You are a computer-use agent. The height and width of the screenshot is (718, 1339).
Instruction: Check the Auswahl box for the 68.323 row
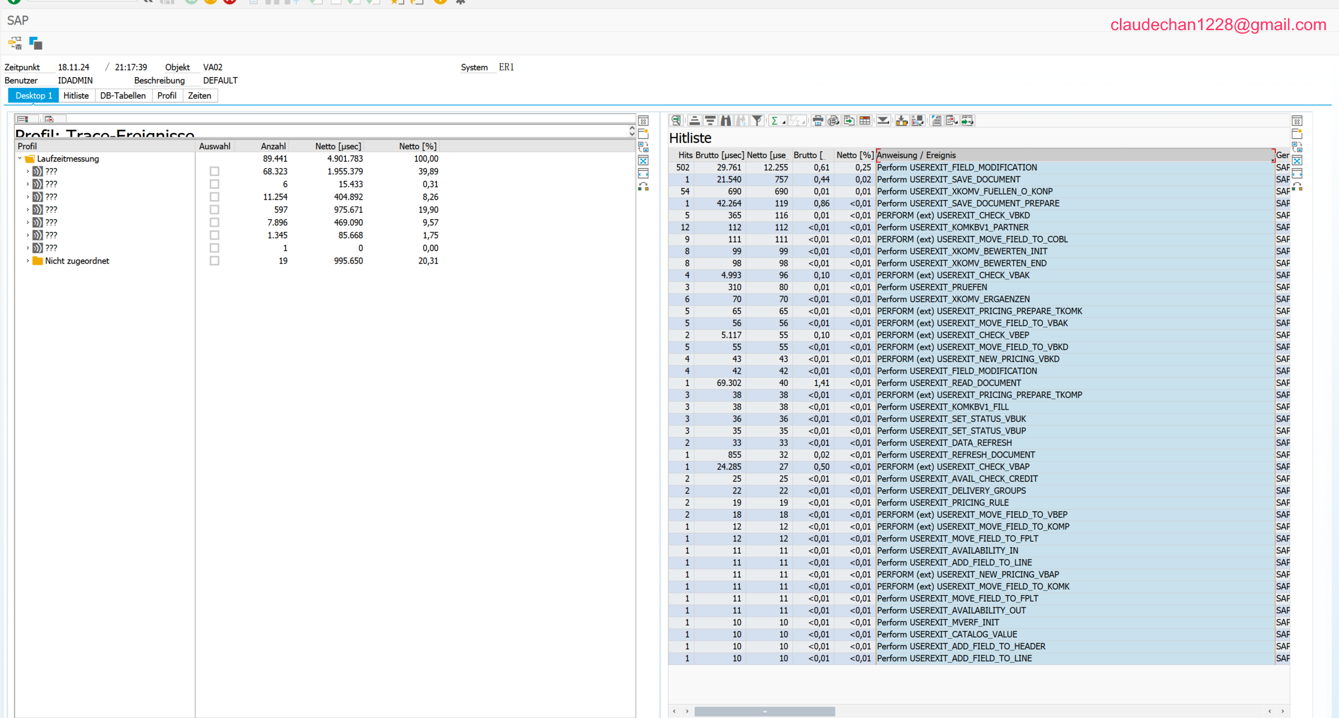tap(215, 172)
